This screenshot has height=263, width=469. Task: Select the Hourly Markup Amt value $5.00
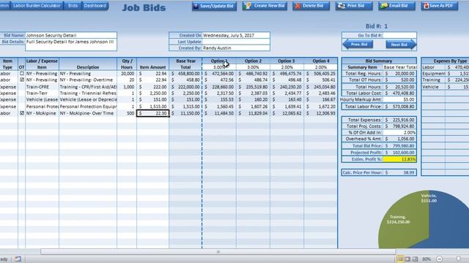[399, 99]
